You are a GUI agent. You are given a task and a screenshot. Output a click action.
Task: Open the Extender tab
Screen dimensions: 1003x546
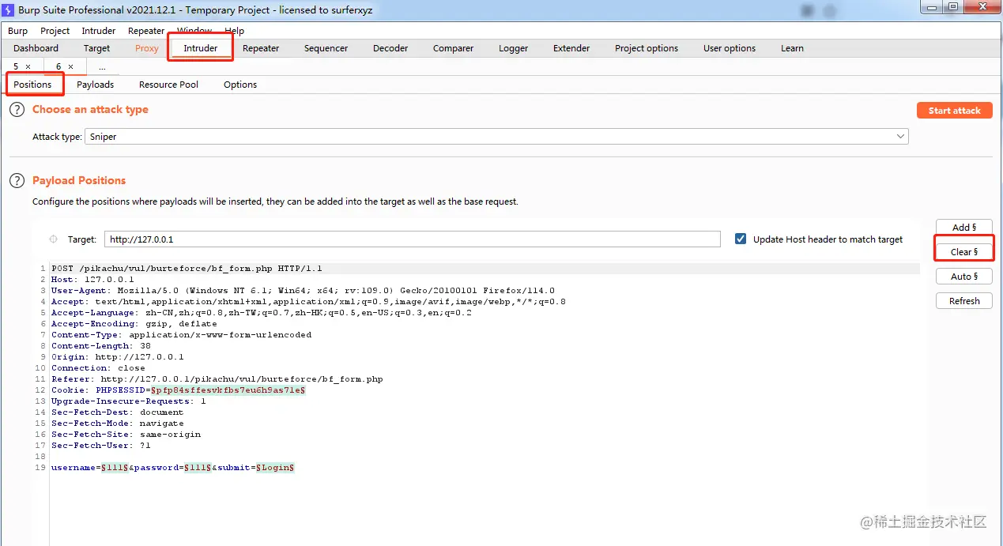[x=571, y=48]
